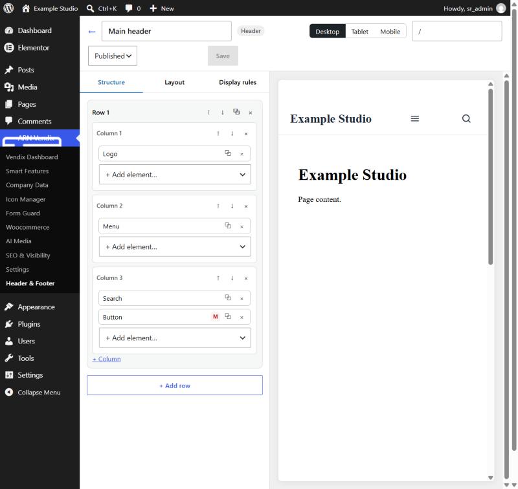
Task: Open Add element dropdown in Column 3
Action: tap(175, 338)
